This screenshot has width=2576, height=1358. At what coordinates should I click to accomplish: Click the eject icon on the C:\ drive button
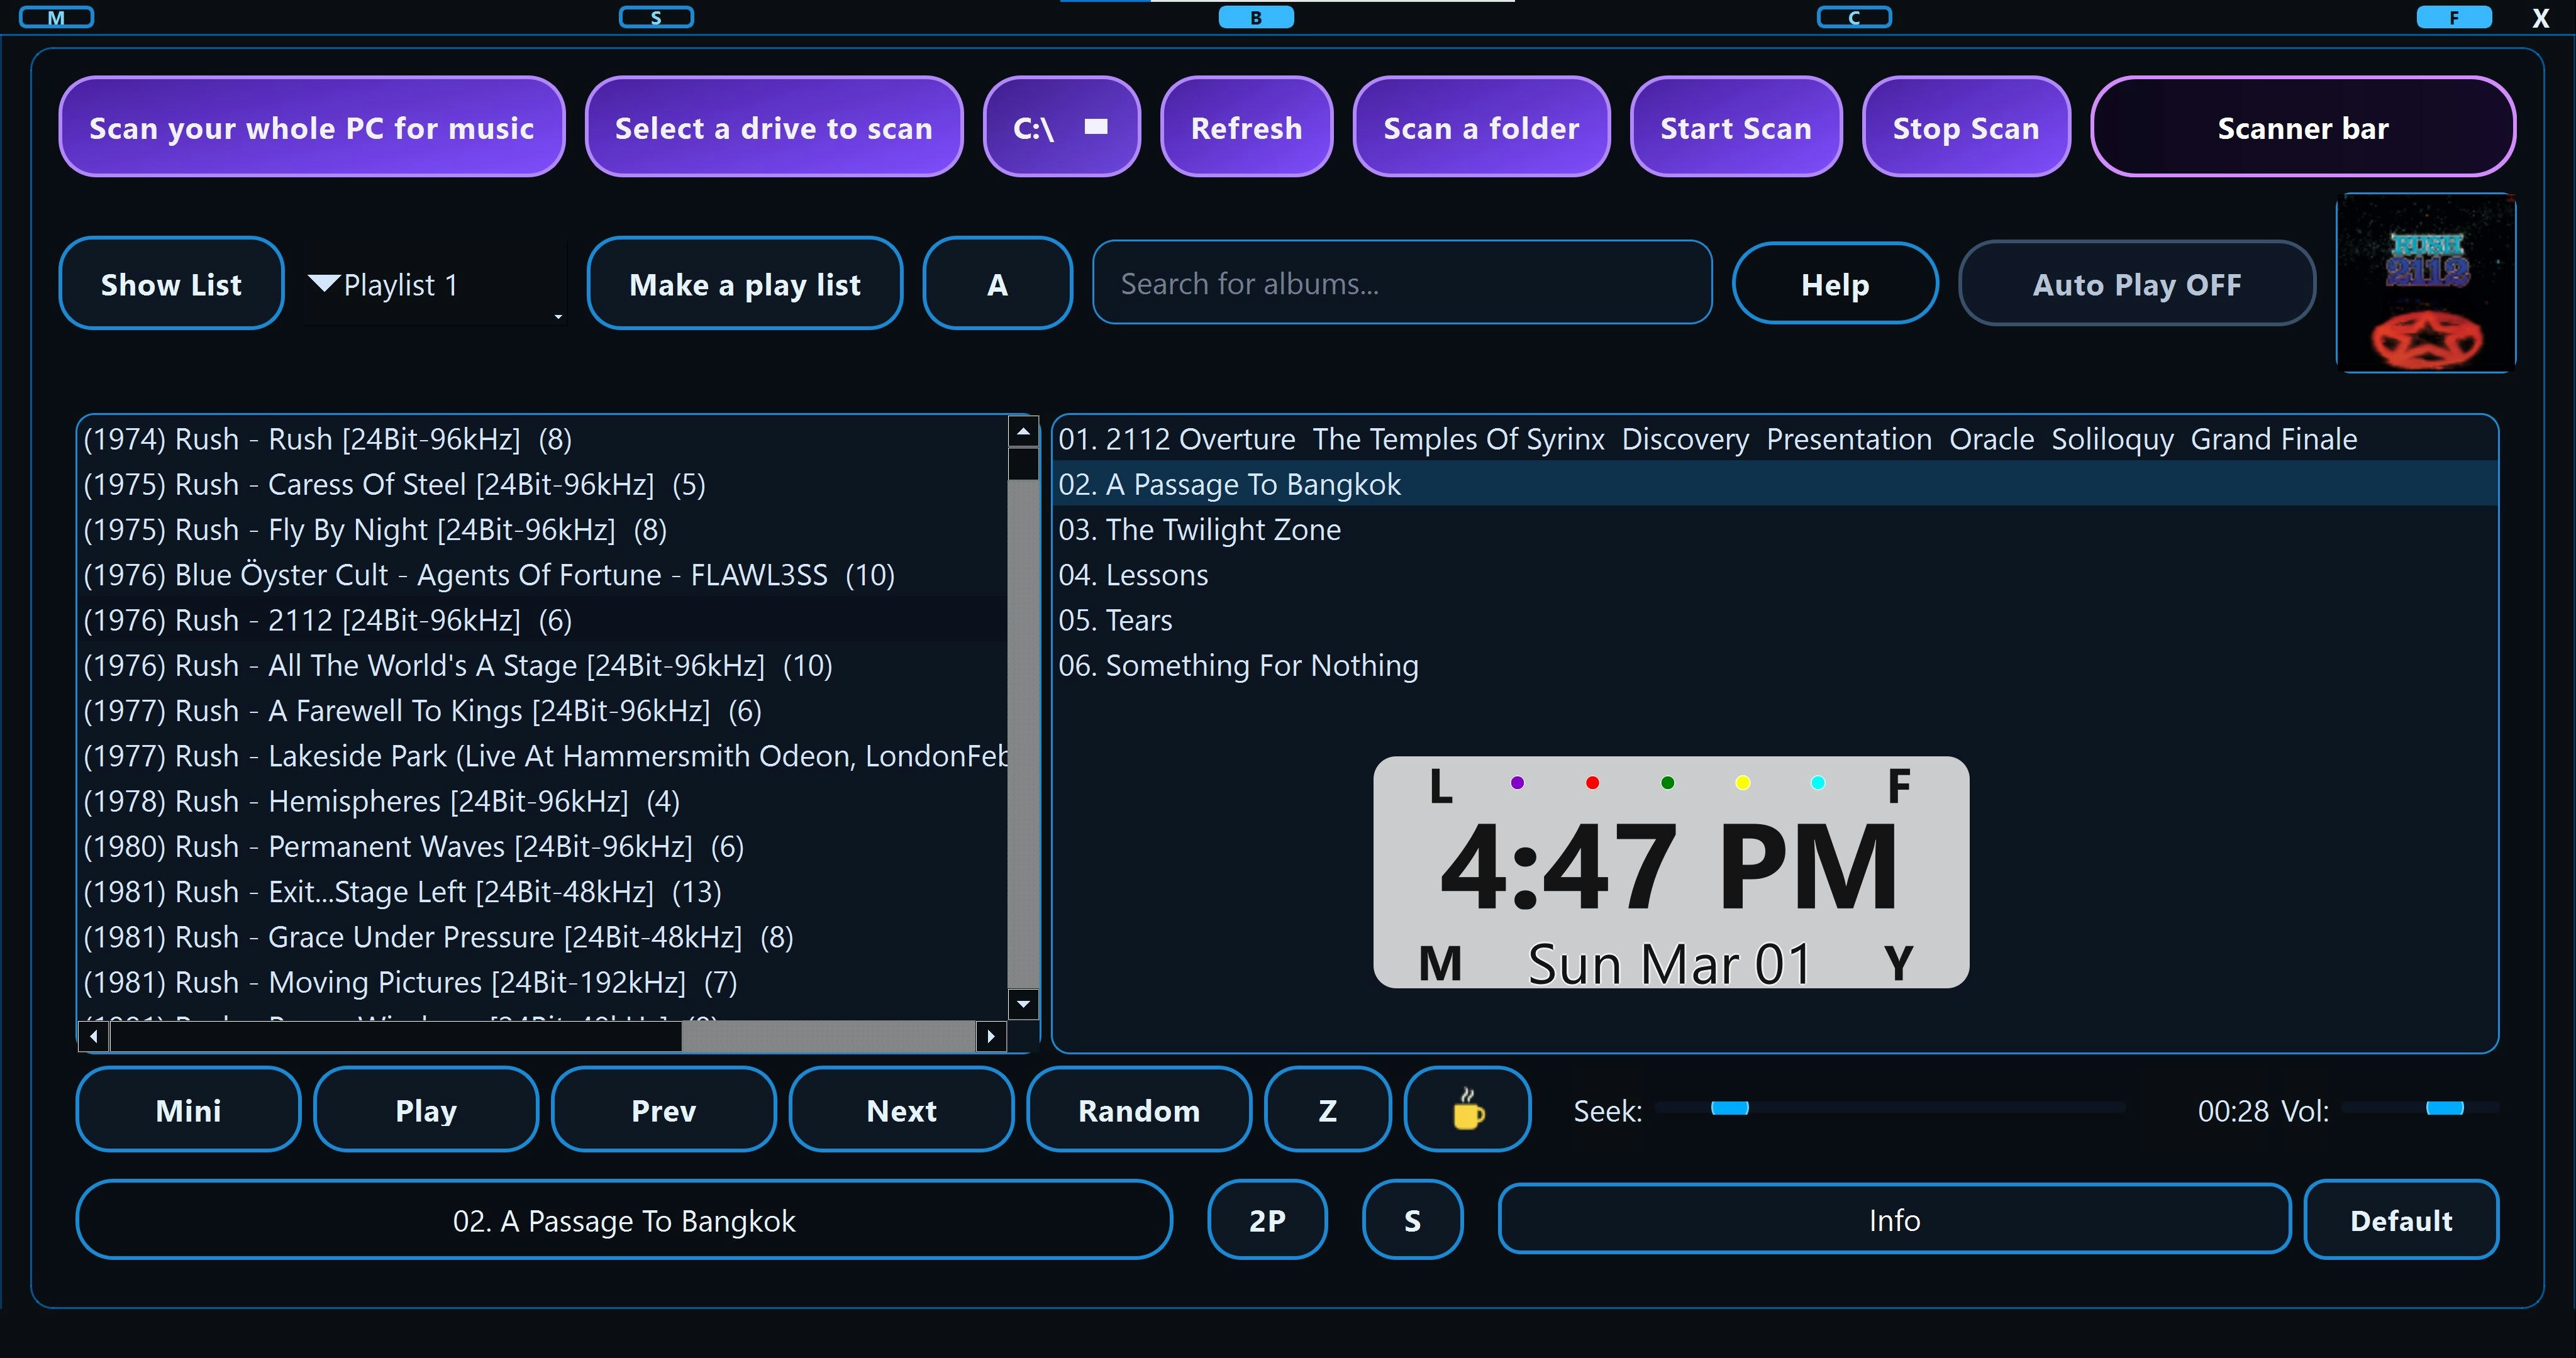pos(1096,127)
